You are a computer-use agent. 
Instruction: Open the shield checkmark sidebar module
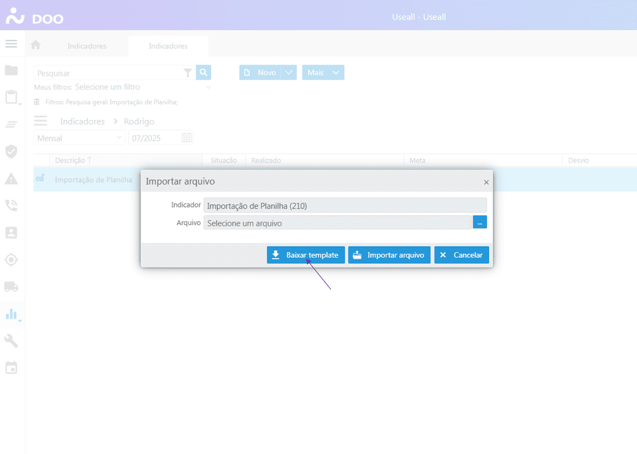click(11, 151)
